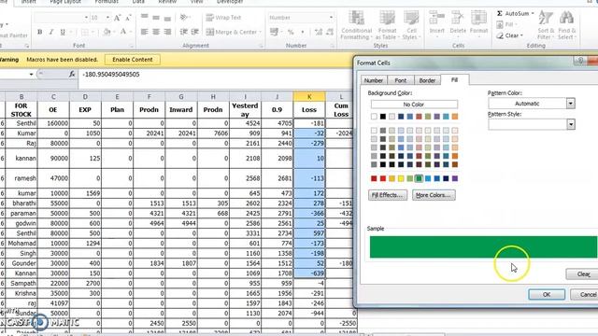Image resolution: width=598 pixels, height=336 pixels.
Task: Click the Decrease Font Size icon
Action: pos(128,18)
